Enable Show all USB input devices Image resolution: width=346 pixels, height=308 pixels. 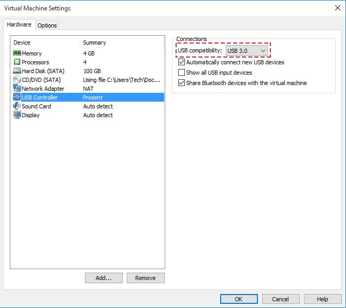point(181,73)
